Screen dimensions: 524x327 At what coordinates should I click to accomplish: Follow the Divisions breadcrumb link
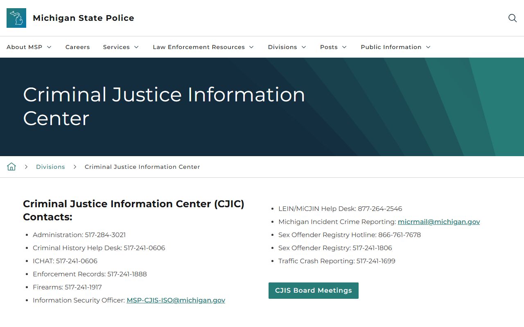50,167
